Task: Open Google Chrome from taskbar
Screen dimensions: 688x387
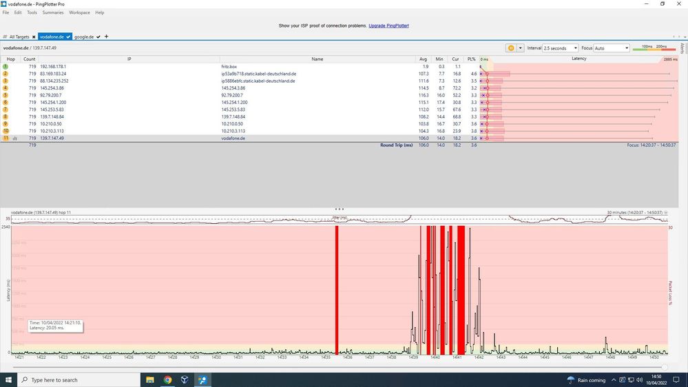Action: (x=167, y=379)
